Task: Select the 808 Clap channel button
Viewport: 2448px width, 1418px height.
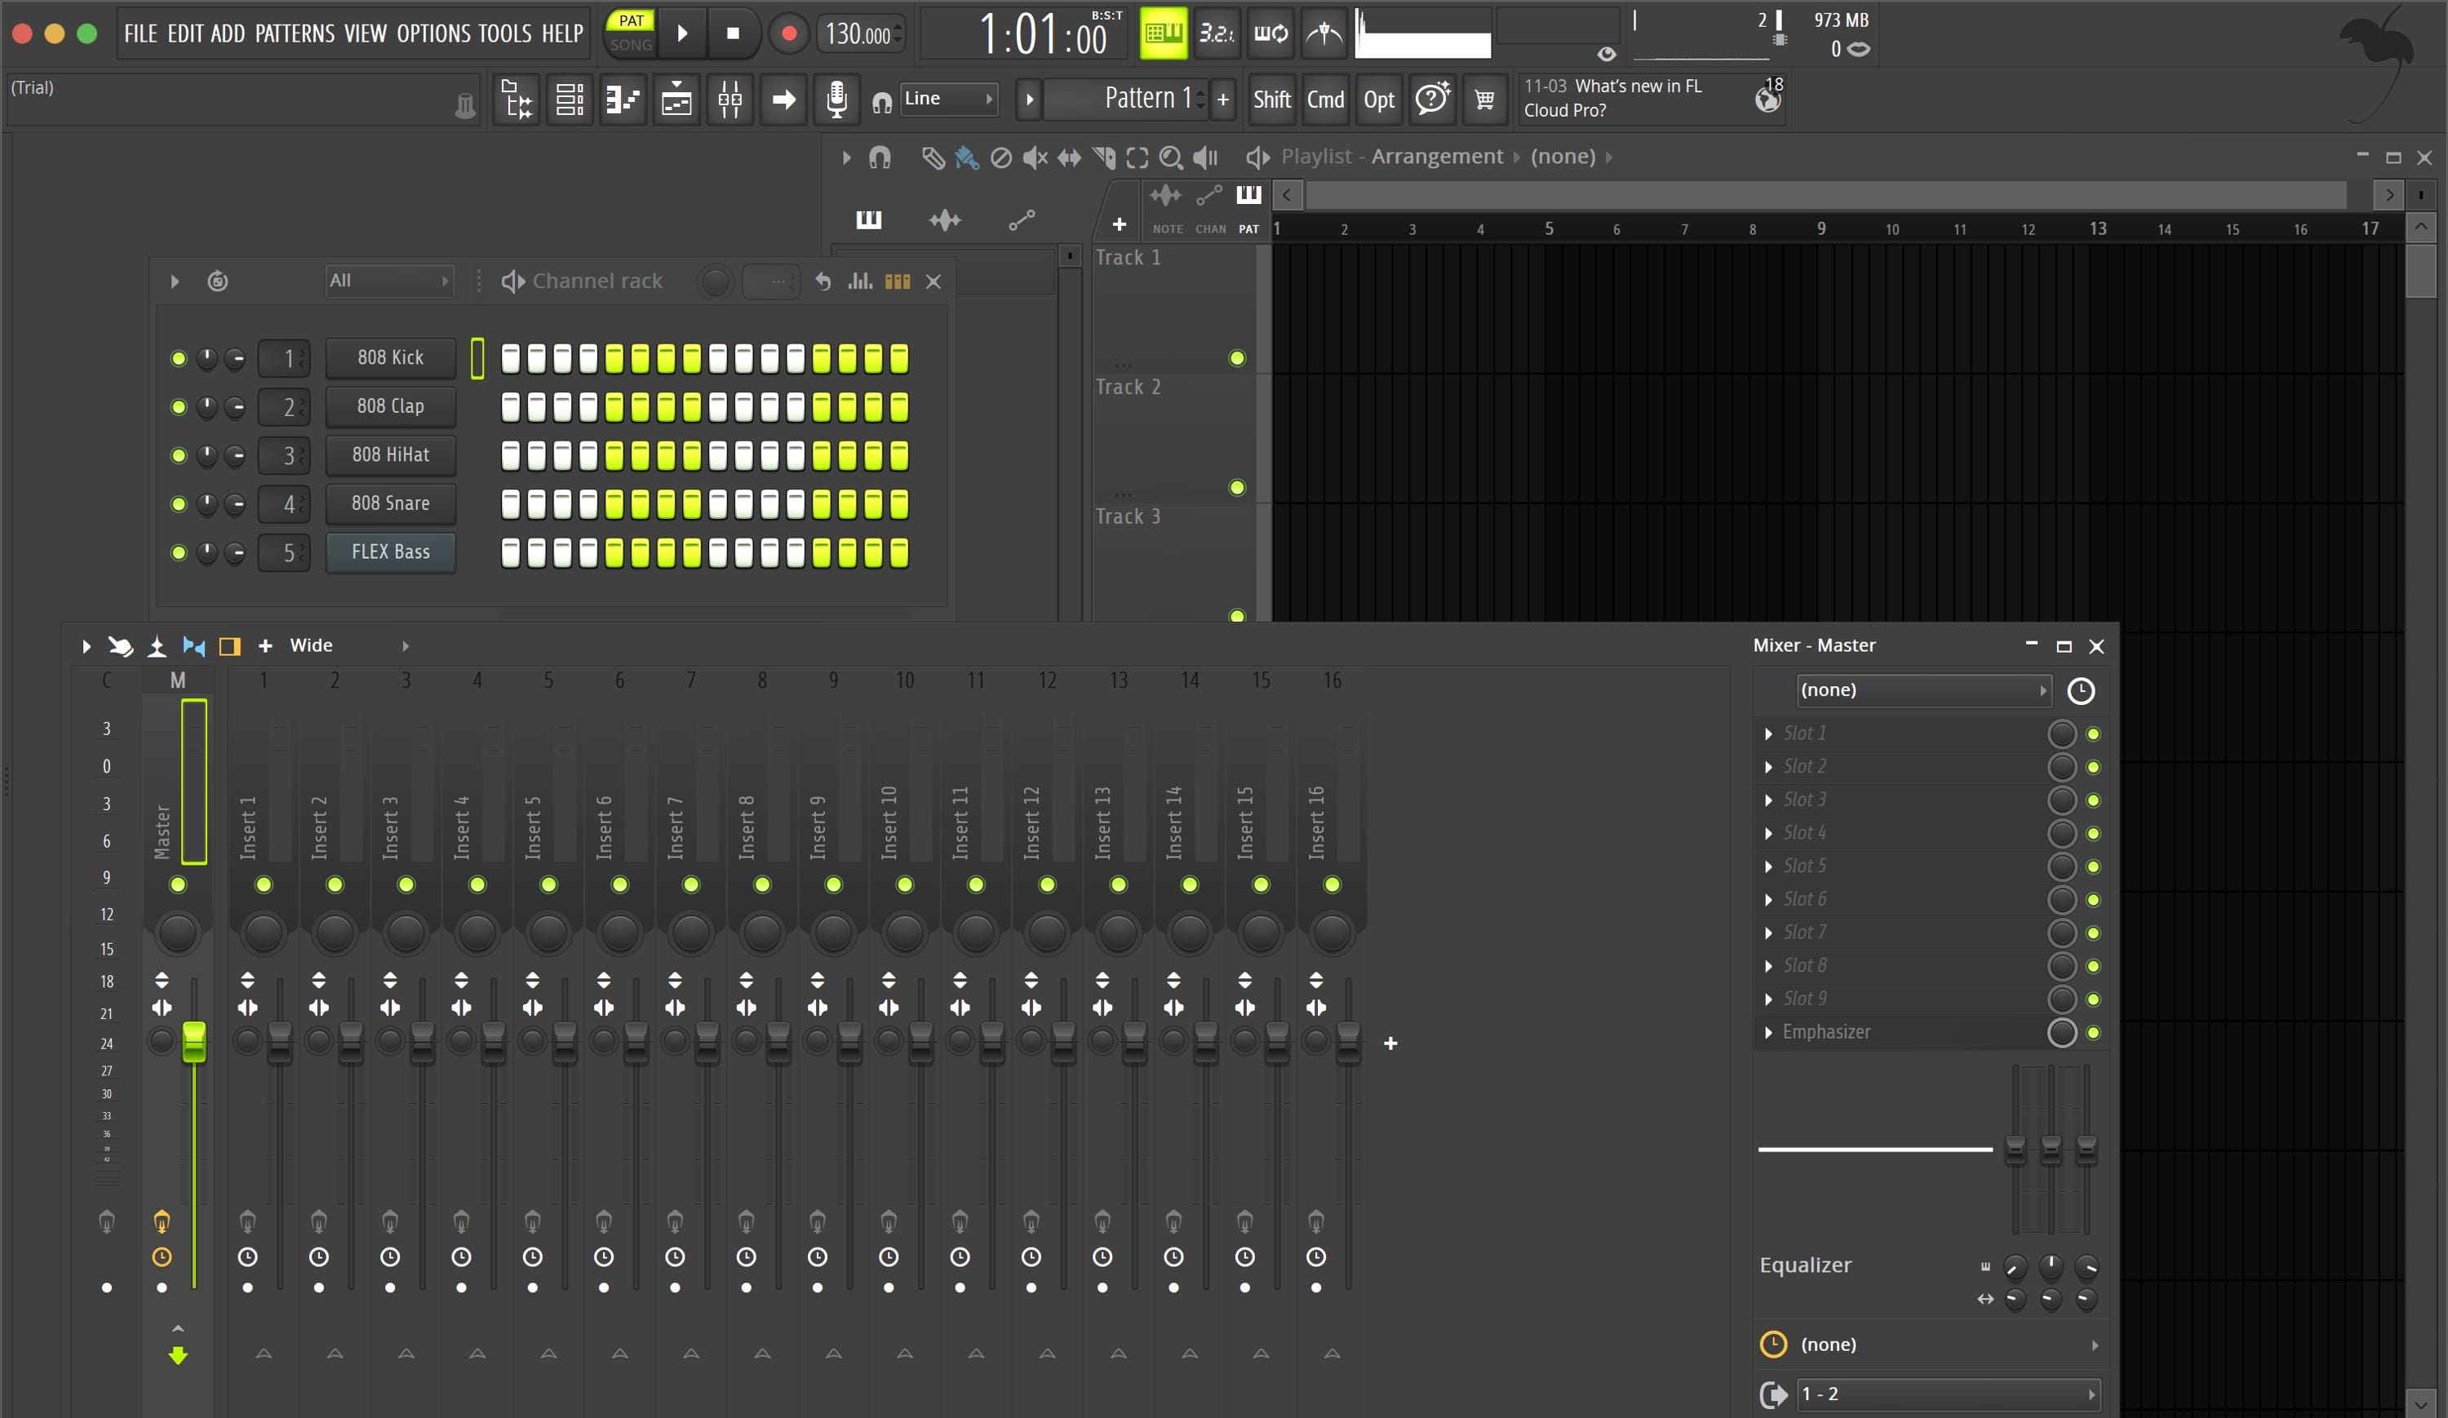Action: (391, 406)
